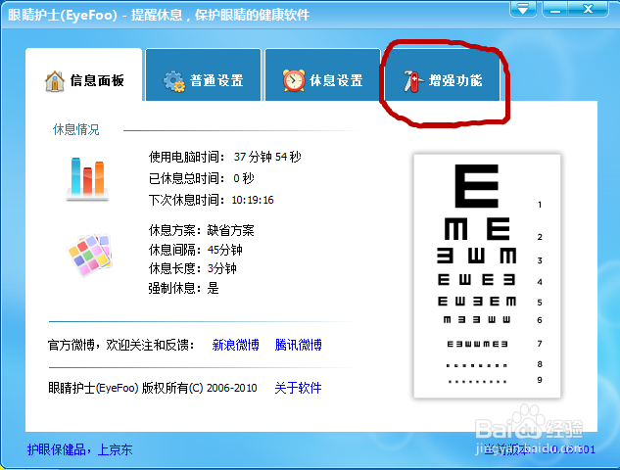
Task: Open the 信息面板 tab
Action: 84,75
